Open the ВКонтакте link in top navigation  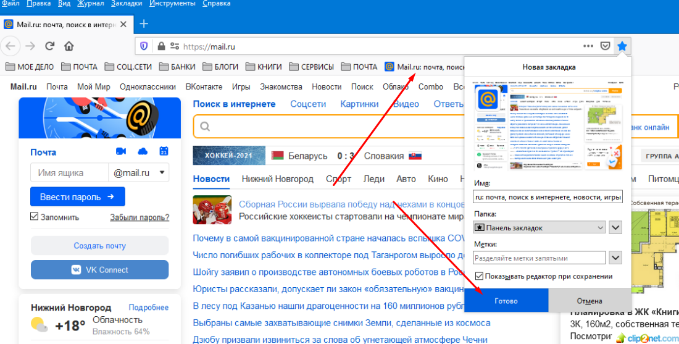click(x=204, y=86)
